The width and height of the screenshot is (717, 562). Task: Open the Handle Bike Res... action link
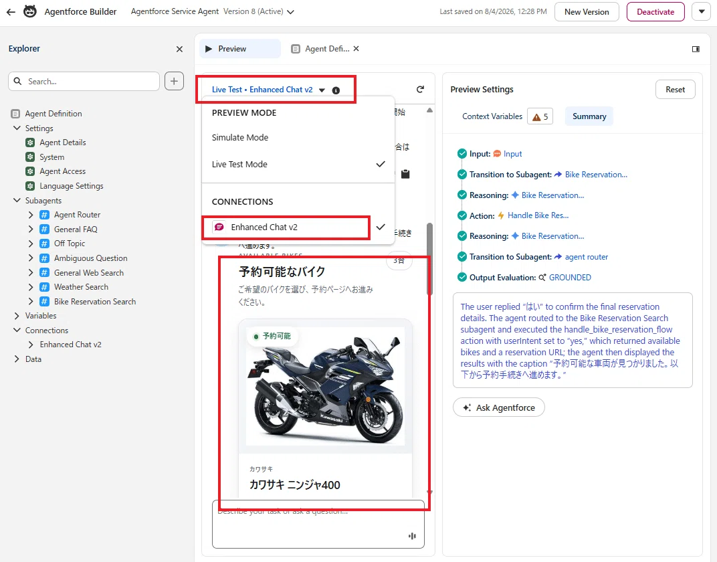[x=538, y=215]
